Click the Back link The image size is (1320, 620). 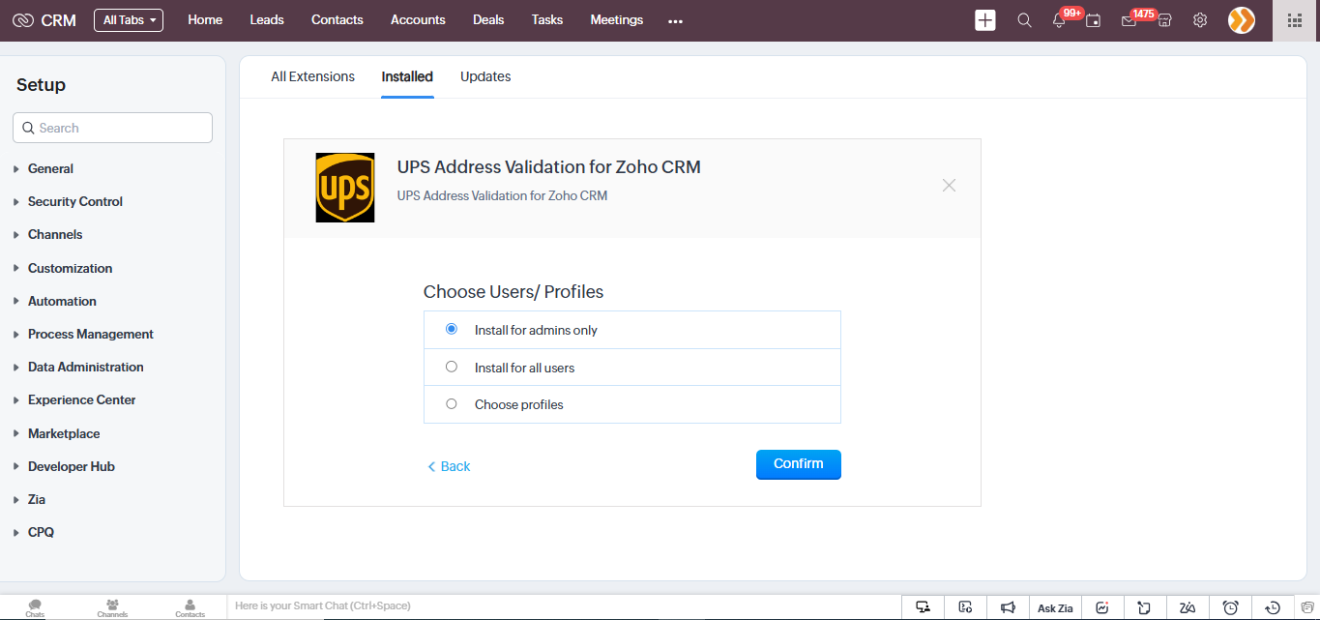point(449,466)
